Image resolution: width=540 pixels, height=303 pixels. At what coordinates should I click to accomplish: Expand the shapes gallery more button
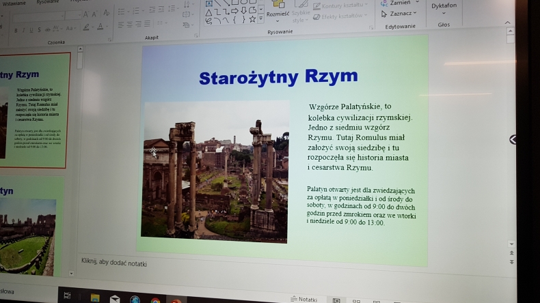(x=261, y=19)
